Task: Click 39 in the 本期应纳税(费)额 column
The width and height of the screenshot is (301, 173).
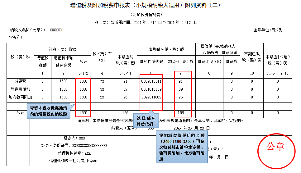Action: pos(125,89)
